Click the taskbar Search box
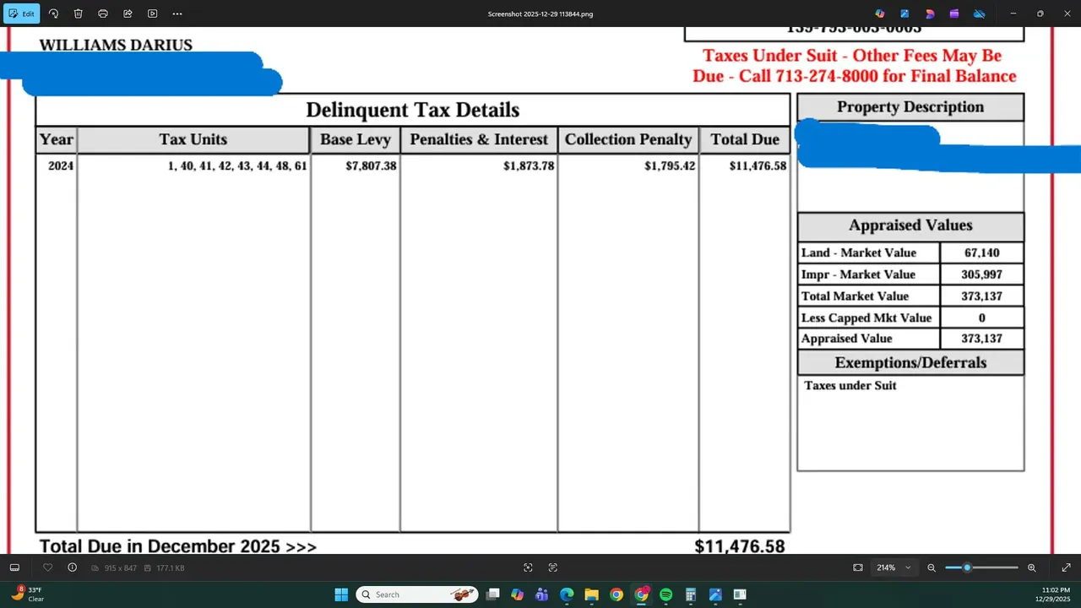The height and width of the screenshot is (608, 1081). 417,594
